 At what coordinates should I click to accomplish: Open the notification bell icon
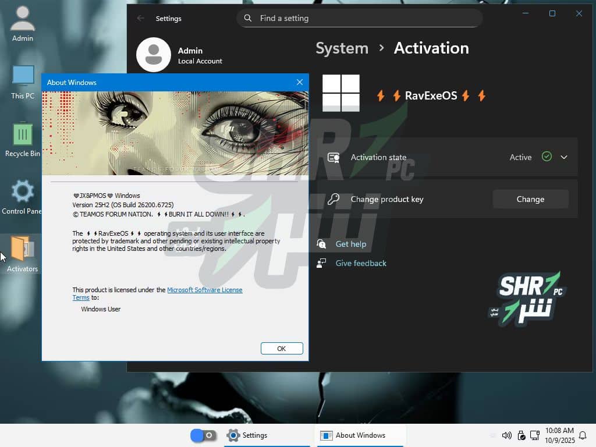click(x=583, y=435)
